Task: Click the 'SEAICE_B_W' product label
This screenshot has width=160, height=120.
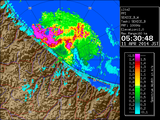Action: 130,17
